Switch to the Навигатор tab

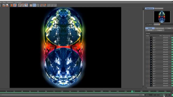coord(149,8)
